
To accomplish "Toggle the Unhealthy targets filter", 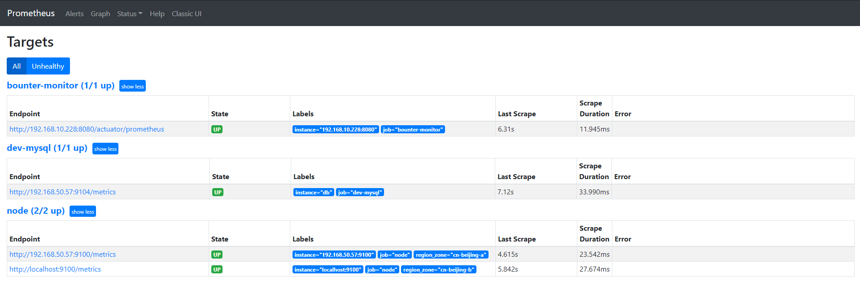I will [x=48, y=66].
